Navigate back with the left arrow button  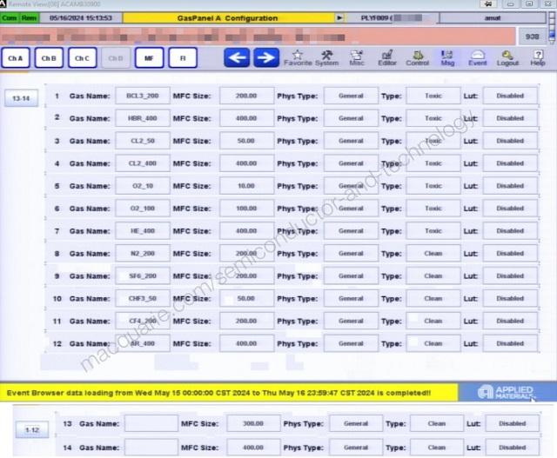(x=238, y=57)
